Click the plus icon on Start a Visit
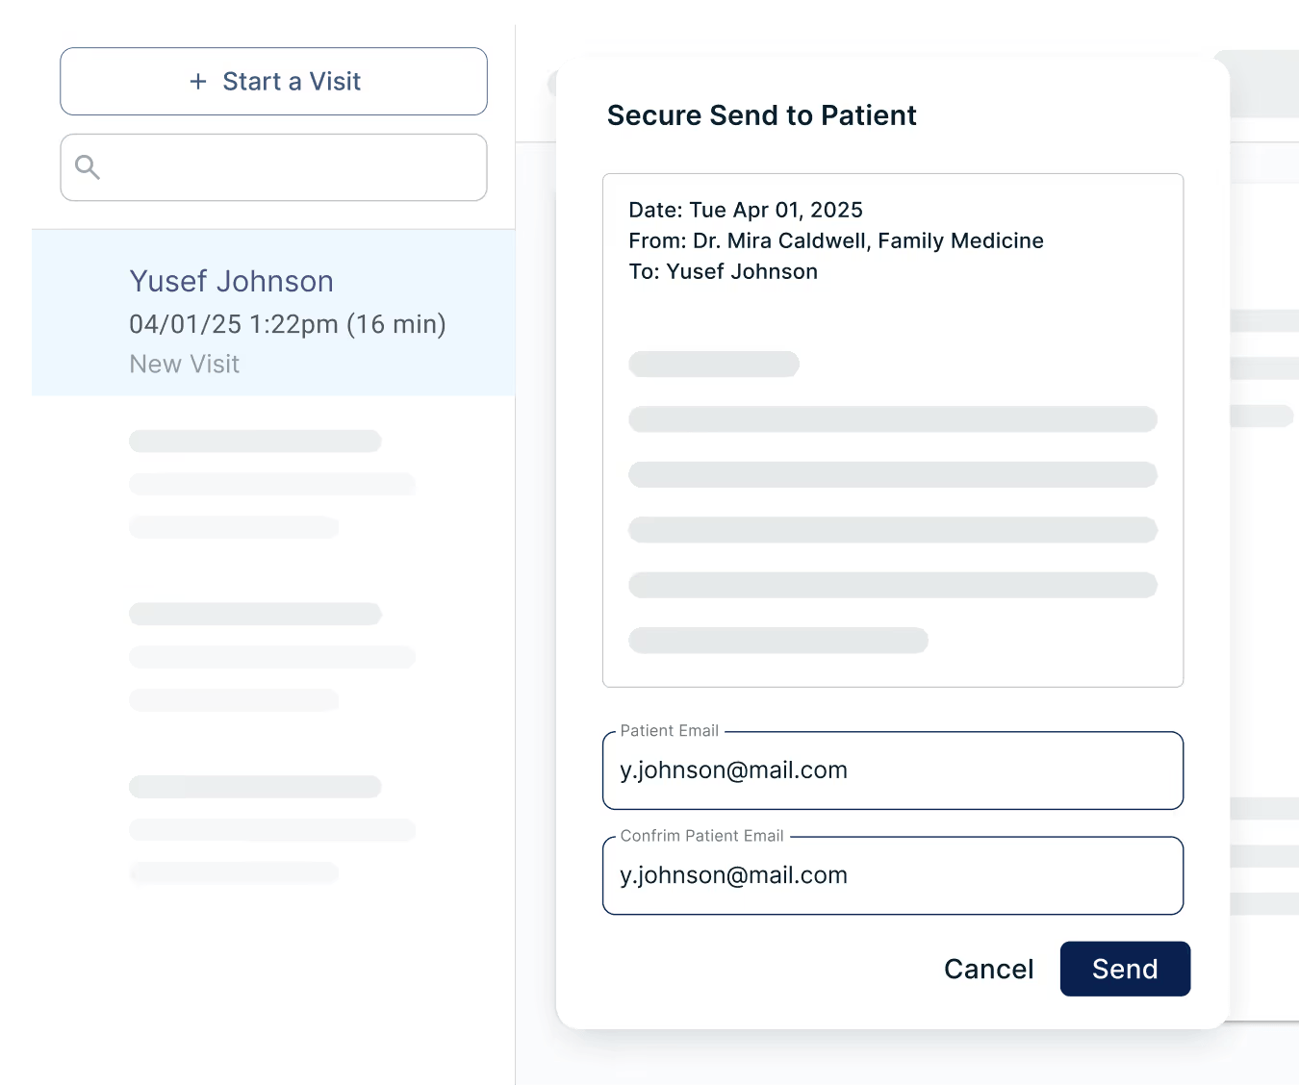This screenshot has height=1085, width=1299. click(198, 82)
